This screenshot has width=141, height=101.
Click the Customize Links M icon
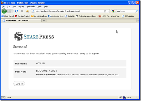(49, 16)
